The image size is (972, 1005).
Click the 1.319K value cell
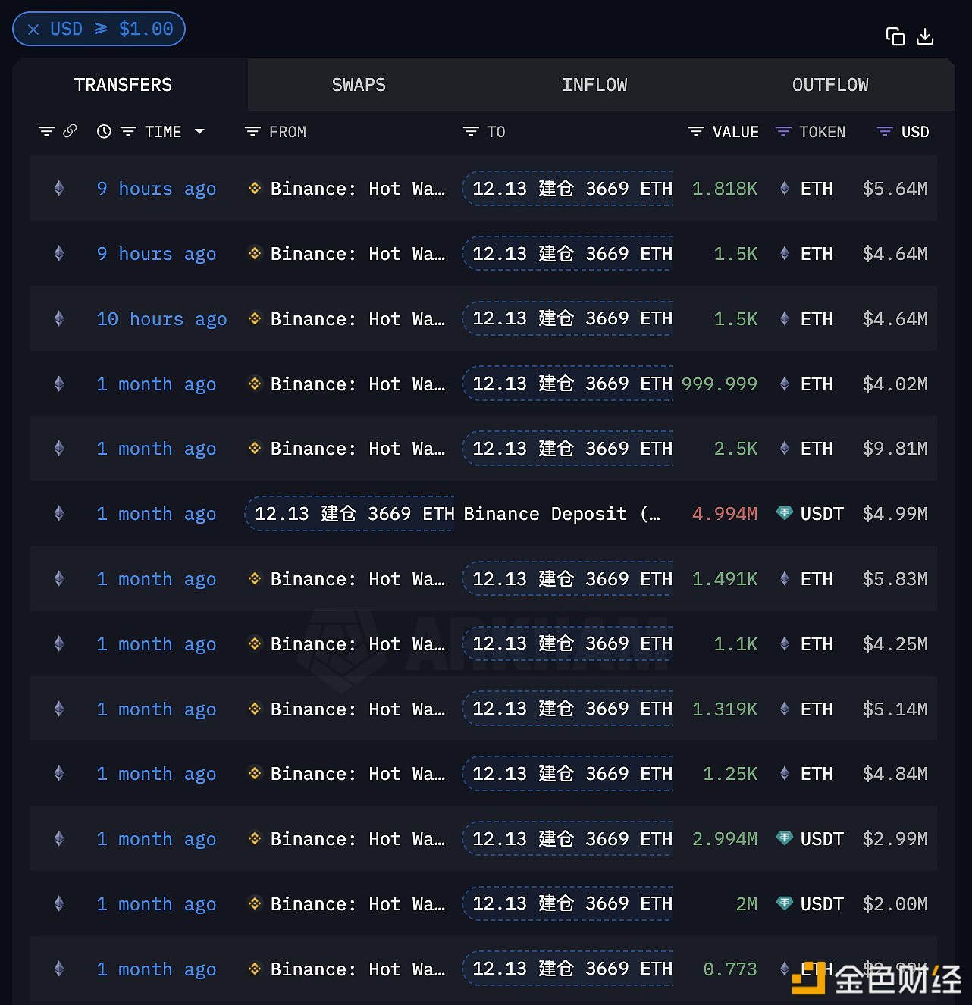(x=725, y=709)
